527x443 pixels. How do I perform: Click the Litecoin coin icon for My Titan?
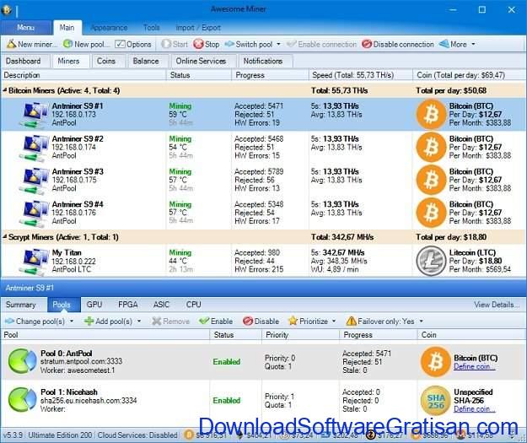coord(431,261)
